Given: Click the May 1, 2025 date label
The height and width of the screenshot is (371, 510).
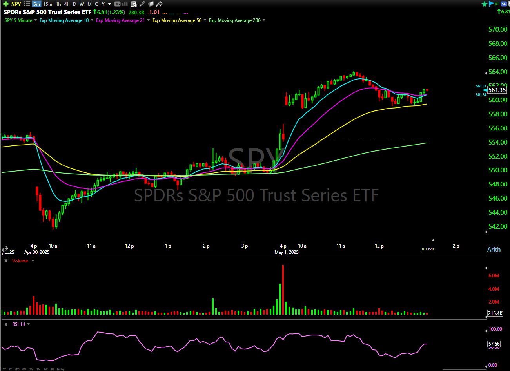Looking at the screenshot, I should tap(287, 252).
